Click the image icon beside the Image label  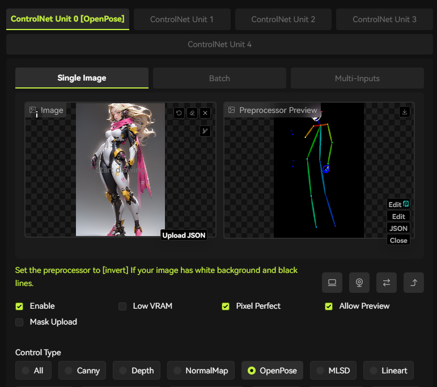point(33,110)
